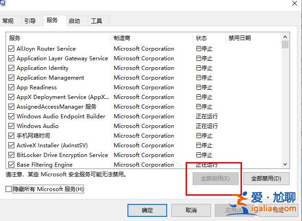Click the 禁用日期 column header
The height and width of the screenshot is (221, 302).
253,38
